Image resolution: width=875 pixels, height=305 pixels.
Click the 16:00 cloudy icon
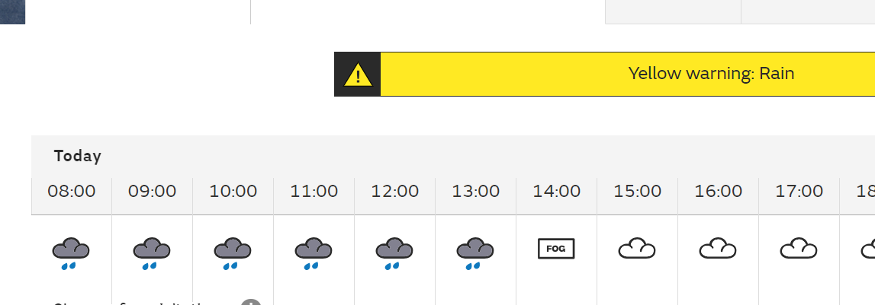point(718,248)
